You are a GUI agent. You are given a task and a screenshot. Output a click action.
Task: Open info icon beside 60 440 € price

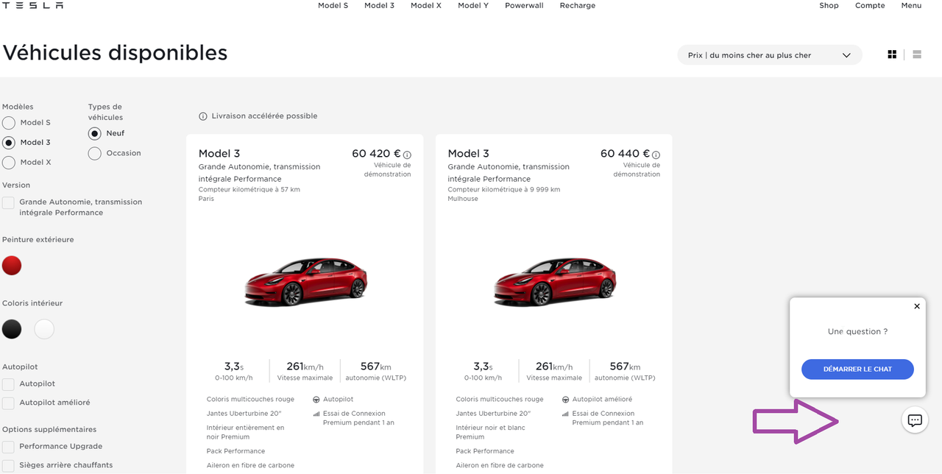(656, 155)
